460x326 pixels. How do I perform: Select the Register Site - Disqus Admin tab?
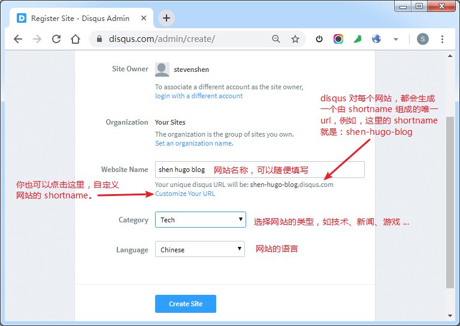(81, 18)
